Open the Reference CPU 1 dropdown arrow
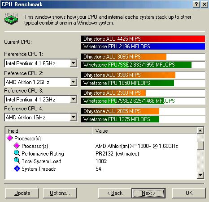 [74, 63]
